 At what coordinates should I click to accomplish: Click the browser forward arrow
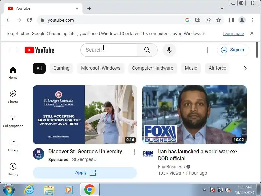(x=19, y=20)
